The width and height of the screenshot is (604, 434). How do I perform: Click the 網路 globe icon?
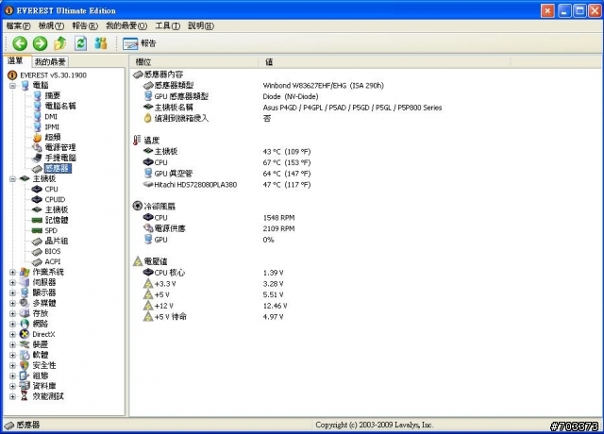click(x=25, y=324)
